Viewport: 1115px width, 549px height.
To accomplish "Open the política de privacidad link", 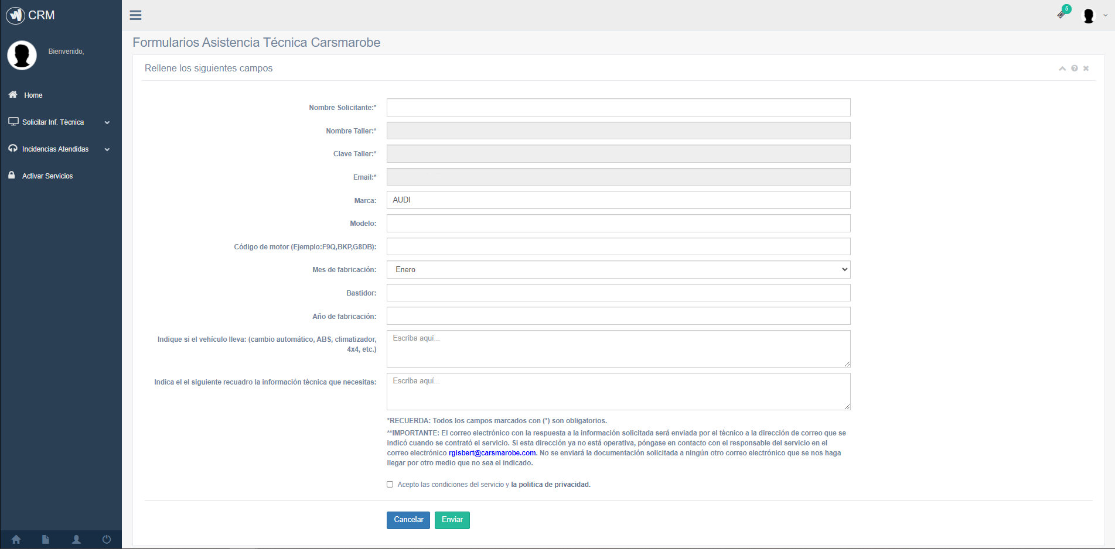I will 551,485.
